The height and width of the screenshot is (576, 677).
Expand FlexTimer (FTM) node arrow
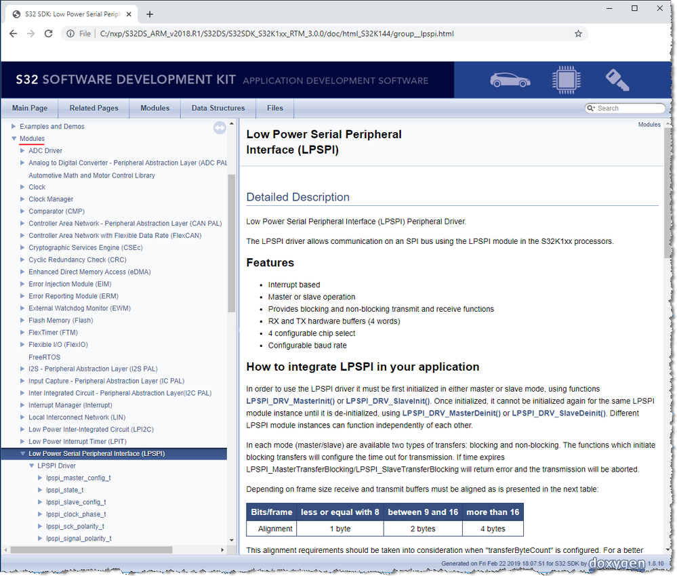click(x=22, y=333)
